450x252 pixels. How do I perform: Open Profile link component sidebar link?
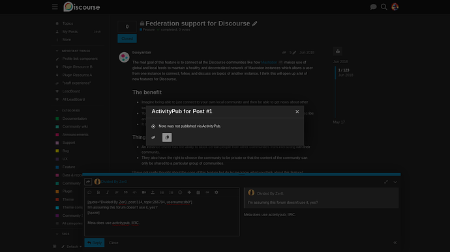(80, 59)
